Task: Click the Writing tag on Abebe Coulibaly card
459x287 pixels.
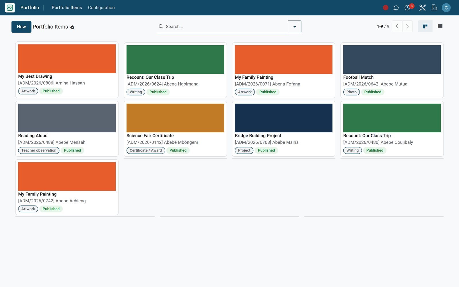Action: click(353, 150)
